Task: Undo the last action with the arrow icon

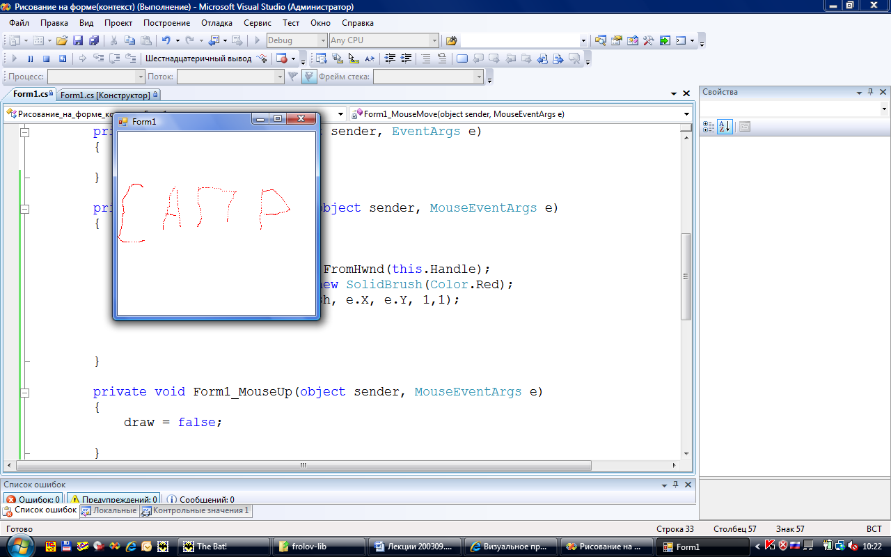Action: click(166, 40)
